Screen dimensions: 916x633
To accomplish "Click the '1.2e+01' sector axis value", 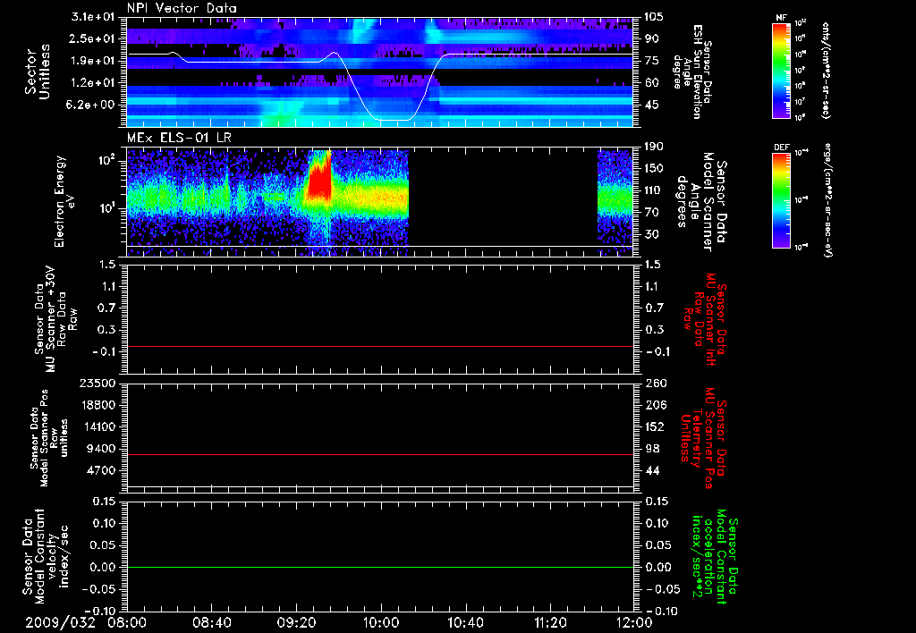I will [x=92, y=83].
